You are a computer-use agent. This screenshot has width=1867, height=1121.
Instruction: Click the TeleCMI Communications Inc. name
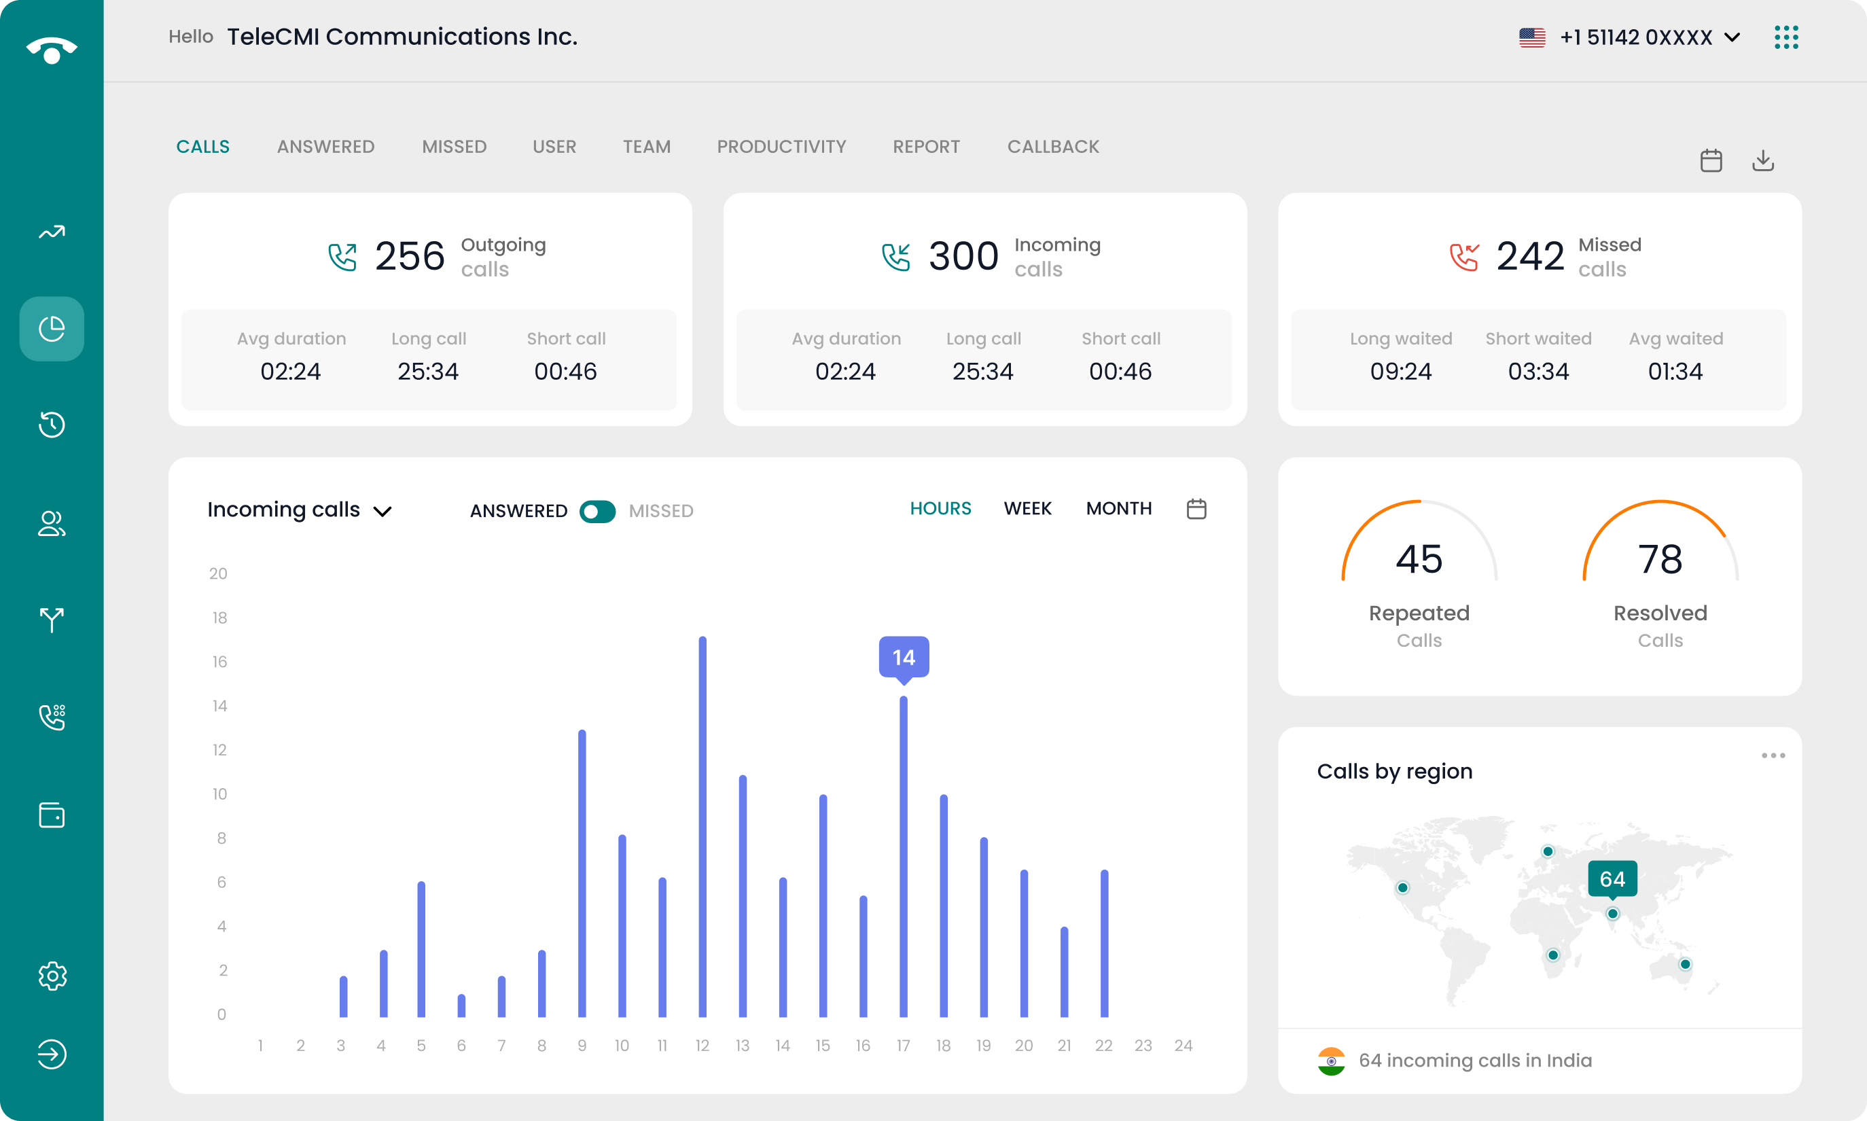(x=403, y=36)
